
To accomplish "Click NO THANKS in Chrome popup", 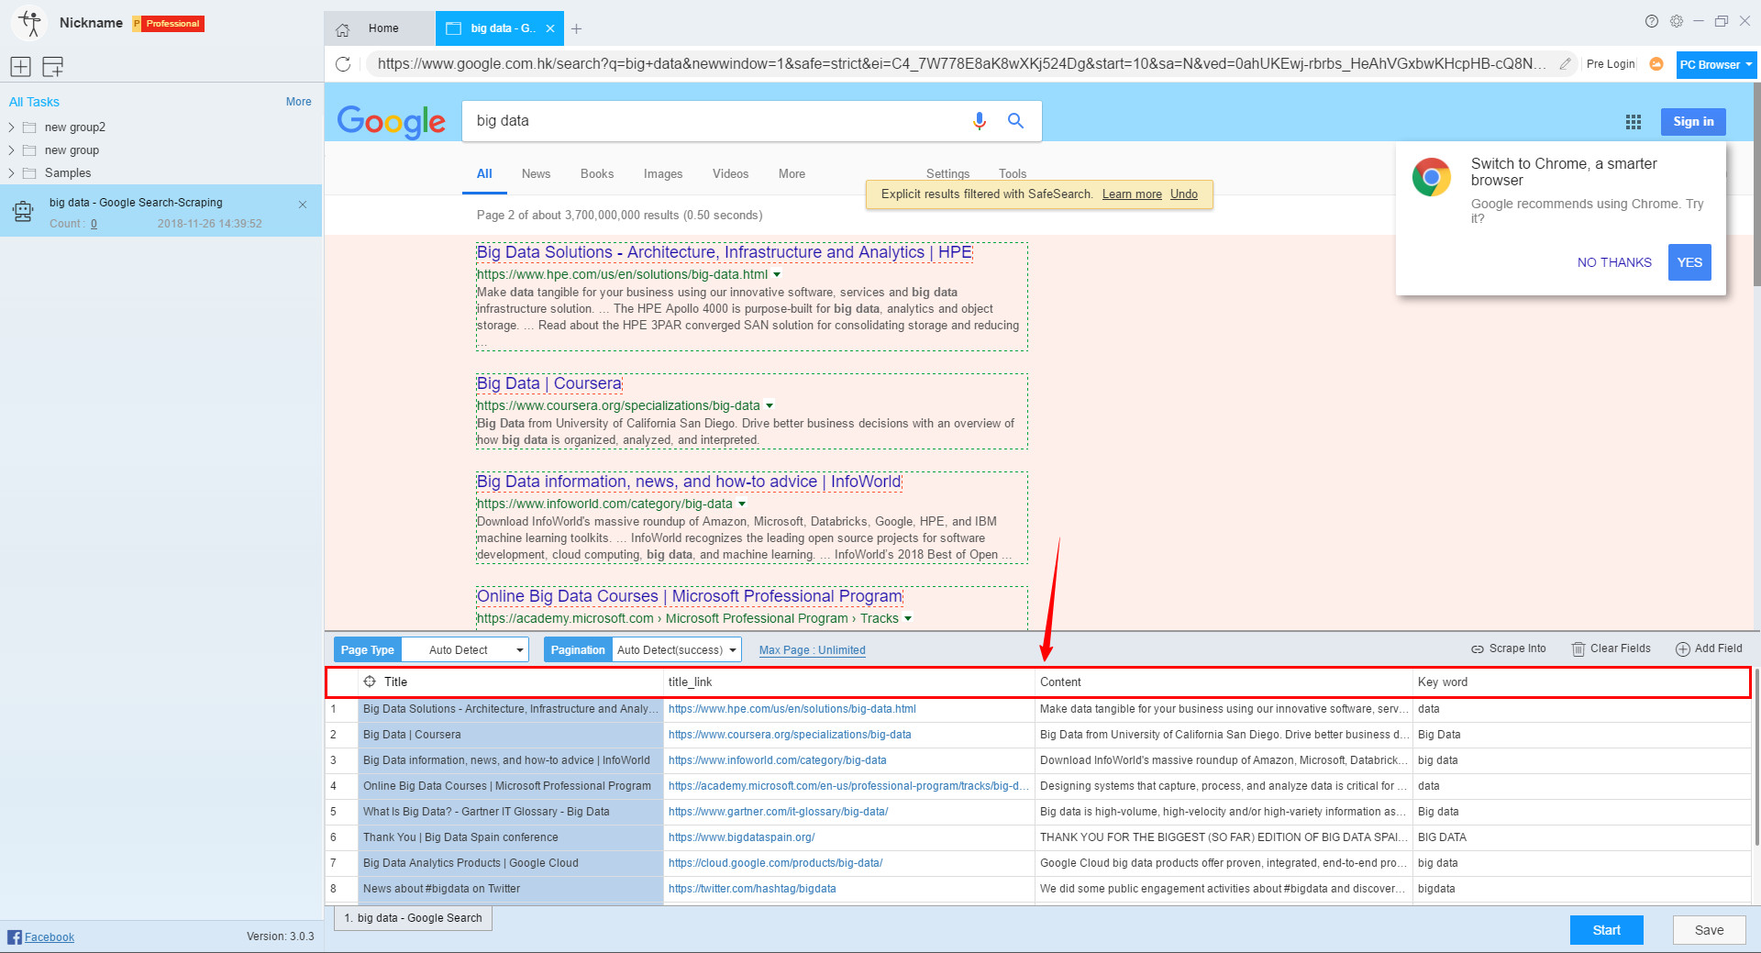I will [x=1614, y=262].
